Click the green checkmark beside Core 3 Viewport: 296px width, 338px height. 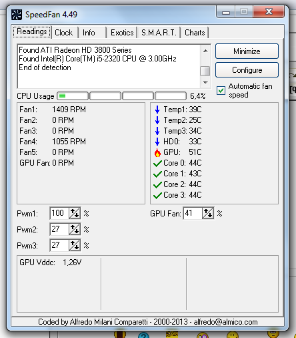tap(157, 196)
